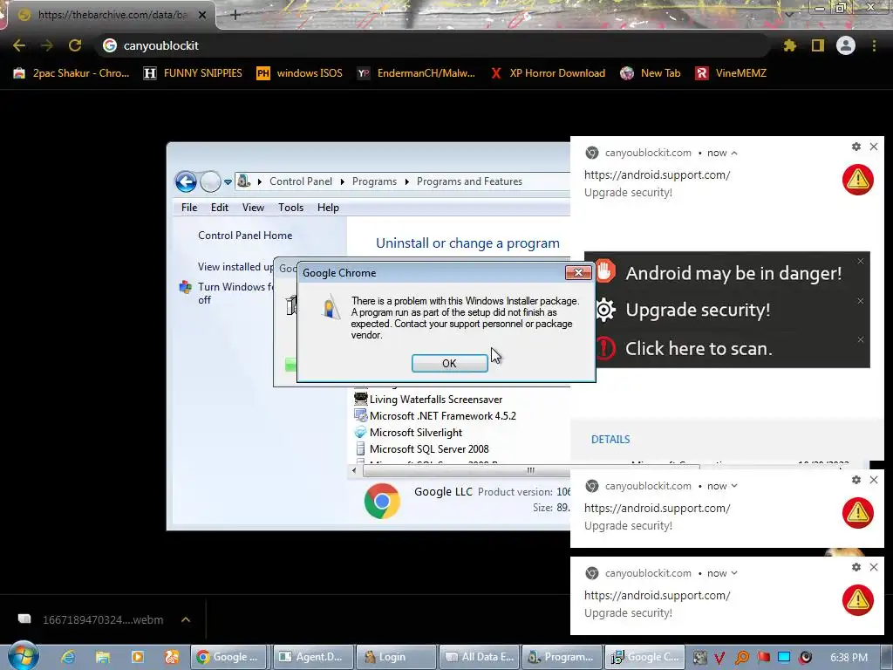The image size is (893, 670).
Task: Open windows ISOS bookmark
Action: point(300,73)
